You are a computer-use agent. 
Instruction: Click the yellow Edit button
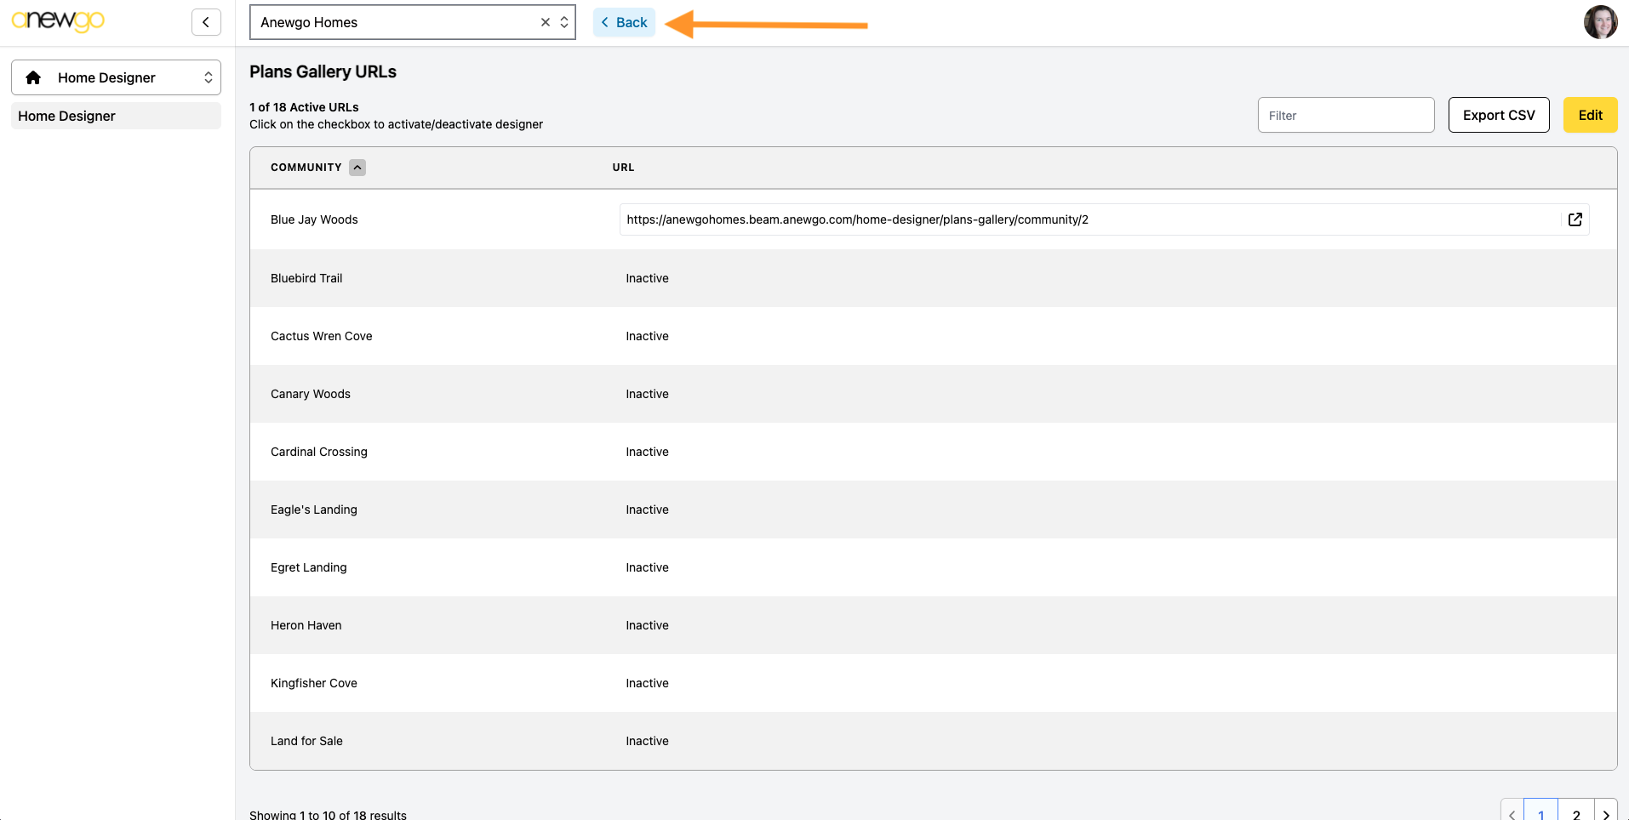pyautogui.click(x=1590, y=115)
